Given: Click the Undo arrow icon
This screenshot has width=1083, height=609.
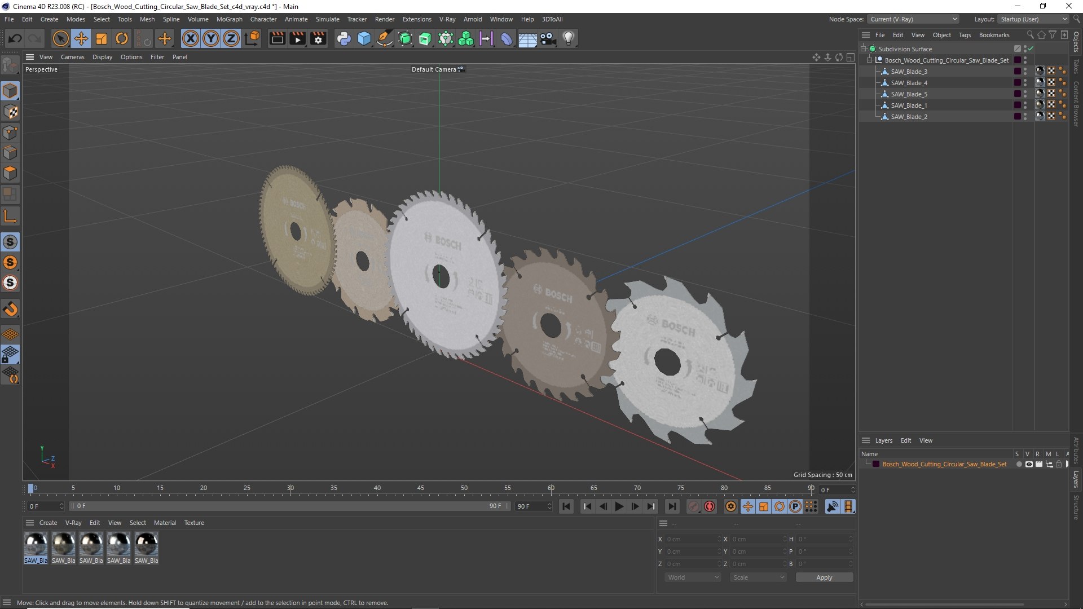Looking at the screenshot, I should click(15, 38).
